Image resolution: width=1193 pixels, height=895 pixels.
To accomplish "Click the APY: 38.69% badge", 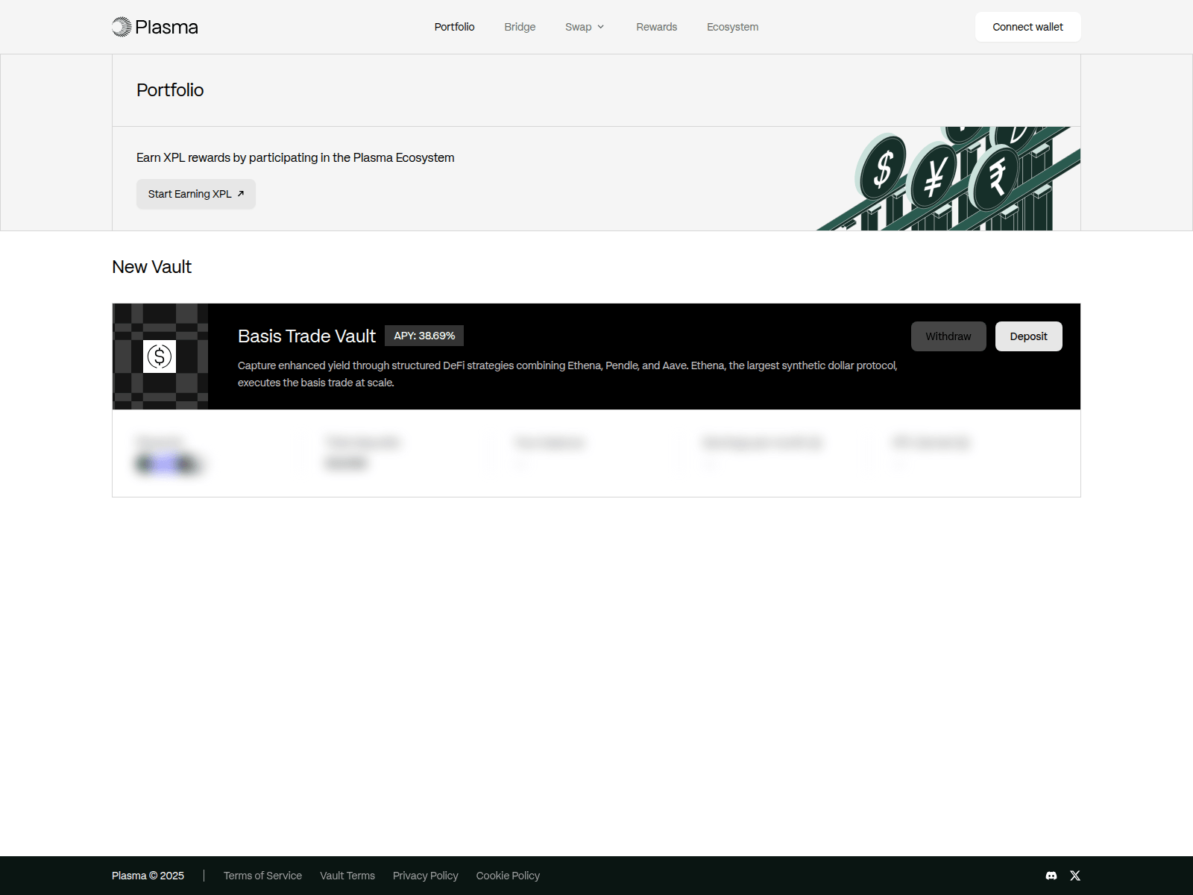I will pyautogui.click(x=424, y=336).
